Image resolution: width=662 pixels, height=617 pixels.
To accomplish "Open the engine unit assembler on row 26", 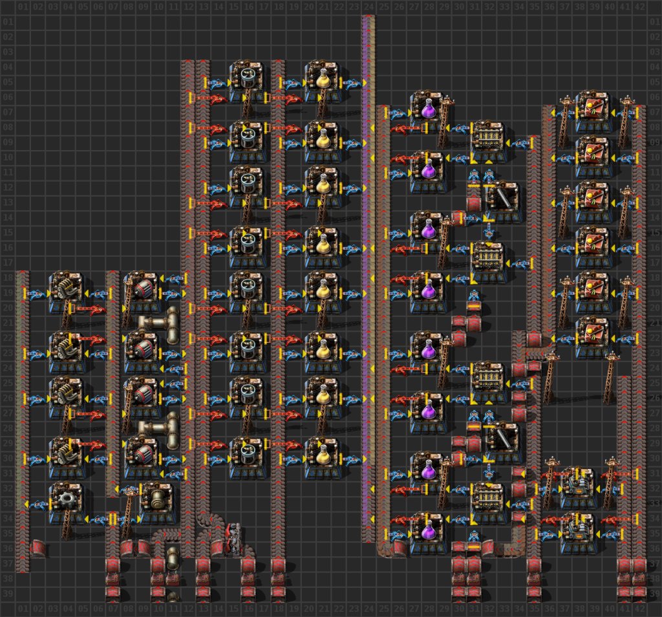I will tap(67, 398).
